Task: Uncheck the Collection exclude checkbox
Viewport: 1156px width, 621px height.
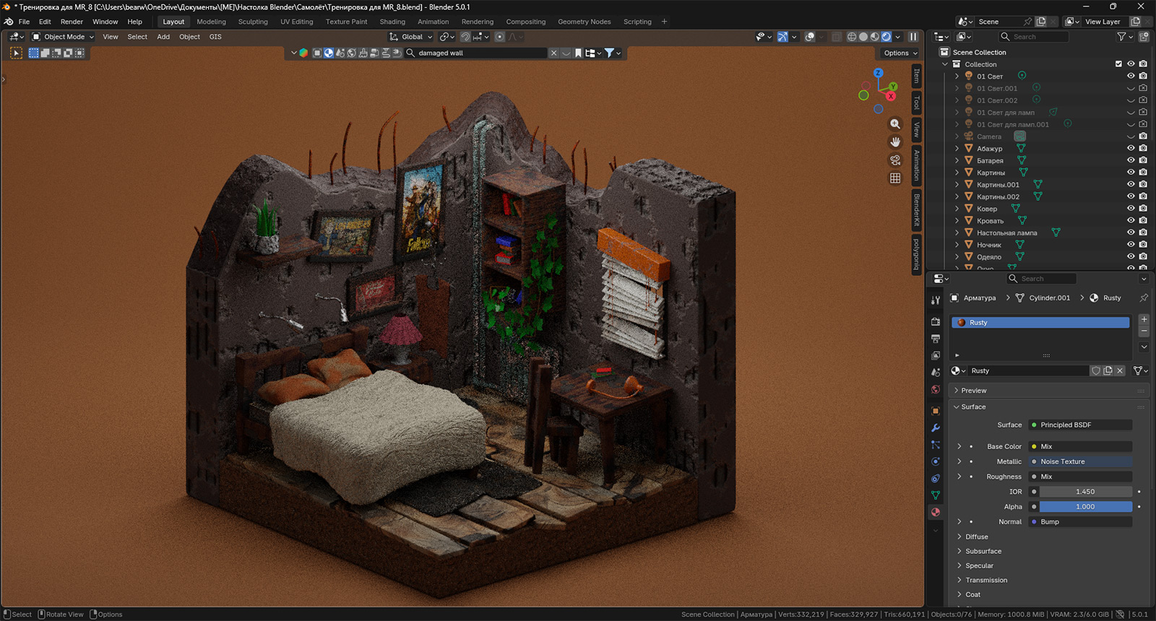Action: click(x=1118, y=64)
